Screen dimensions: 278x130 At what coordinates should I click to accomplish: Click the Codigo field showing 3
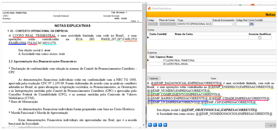tap(152, 24)
